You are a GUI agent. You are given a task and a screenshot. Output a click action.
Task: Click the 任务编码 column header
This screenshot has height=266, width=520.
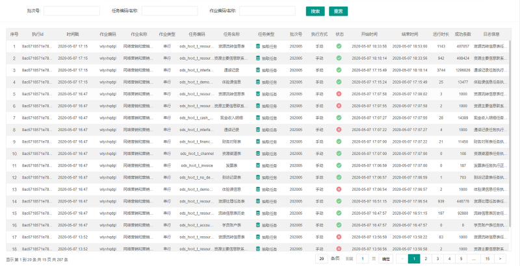(197, 34)
